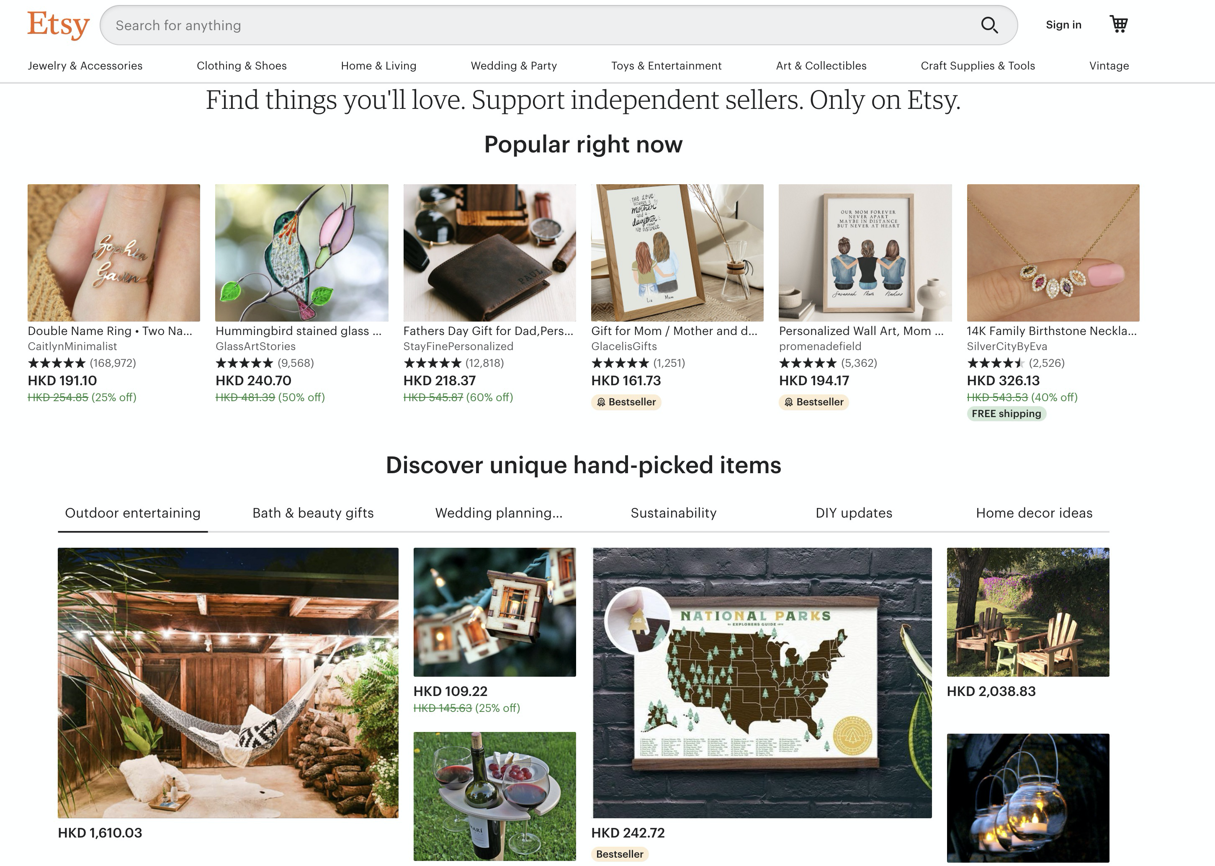Click the FREE shipping badge on birthstone necklace

point(1006,414)
